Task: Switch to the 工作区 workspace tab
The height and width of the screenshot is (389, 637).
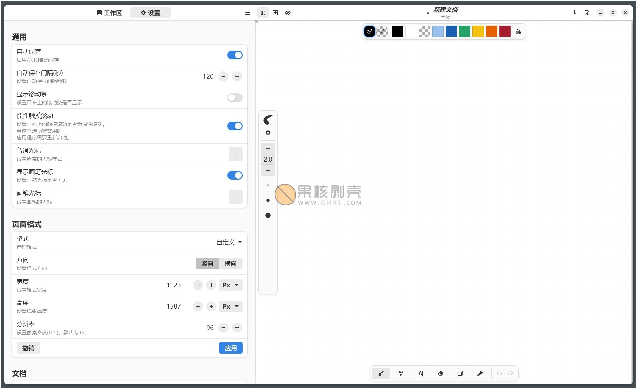Action: click(x=109, y=13)
